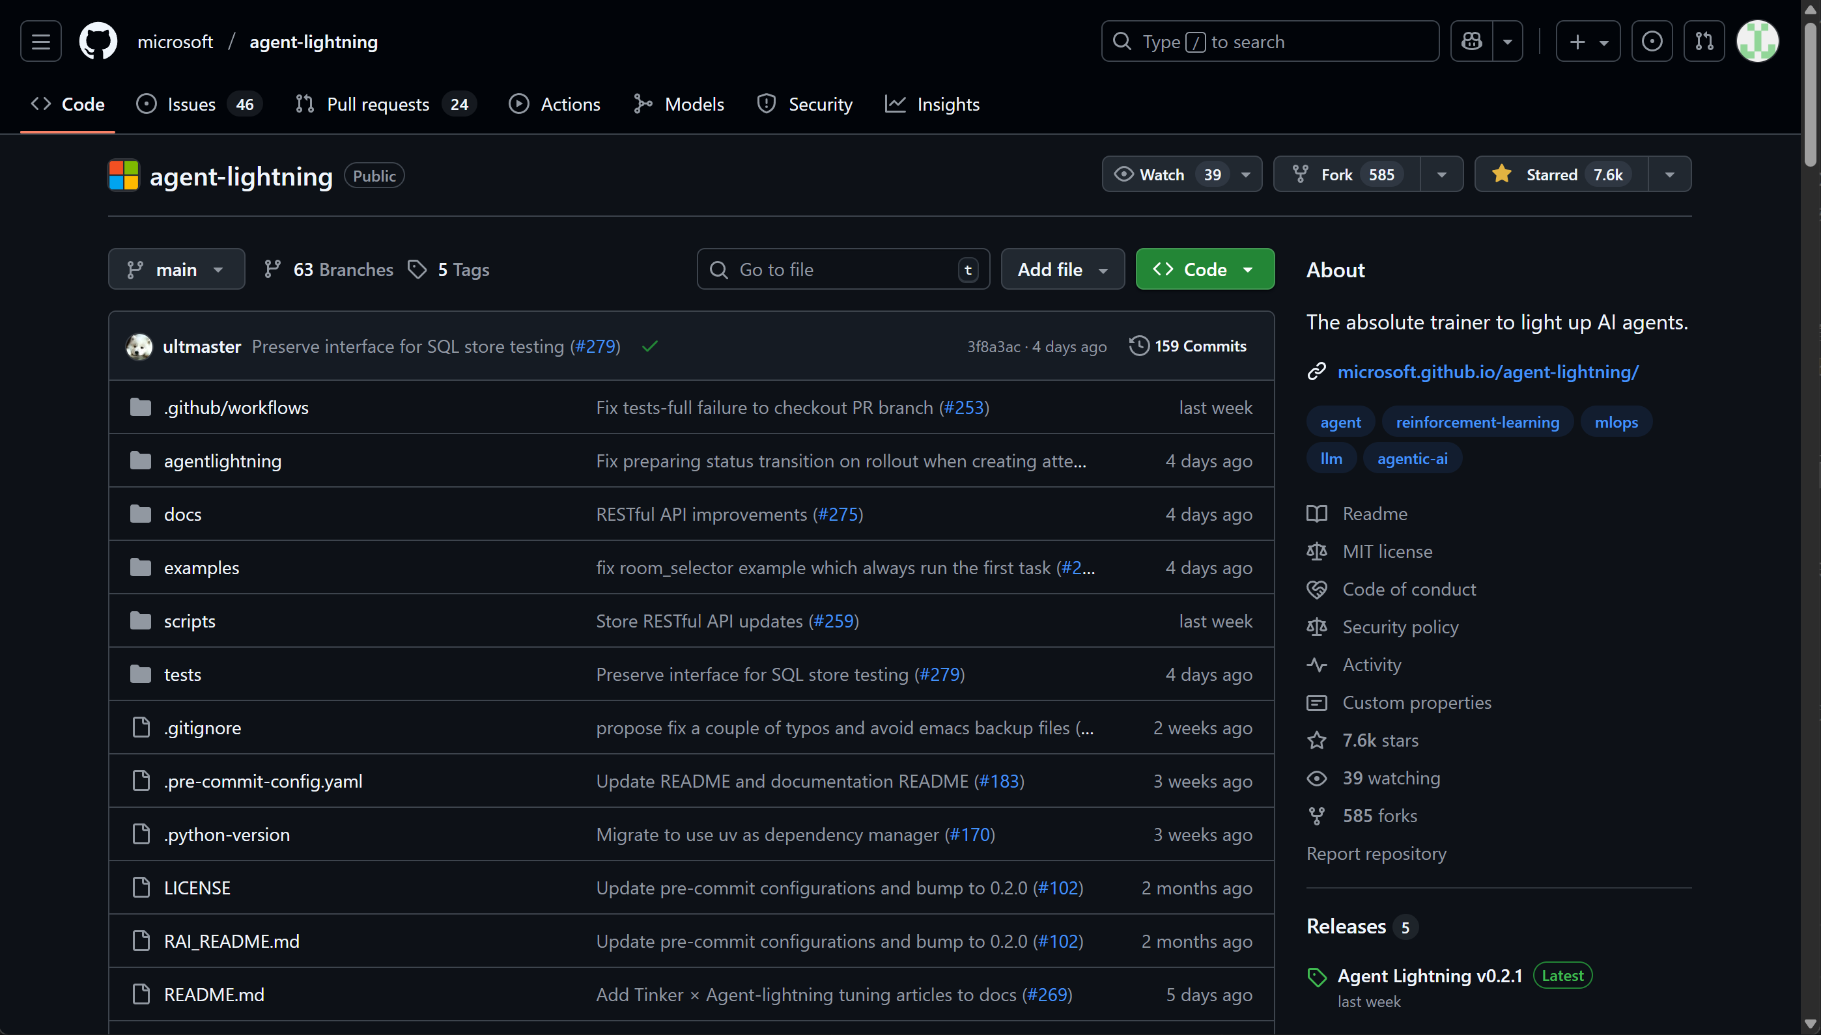Screen dimensions: 1821x1035
Task: Open the Copilot chat icon
Action: [x=1472, y=42]
